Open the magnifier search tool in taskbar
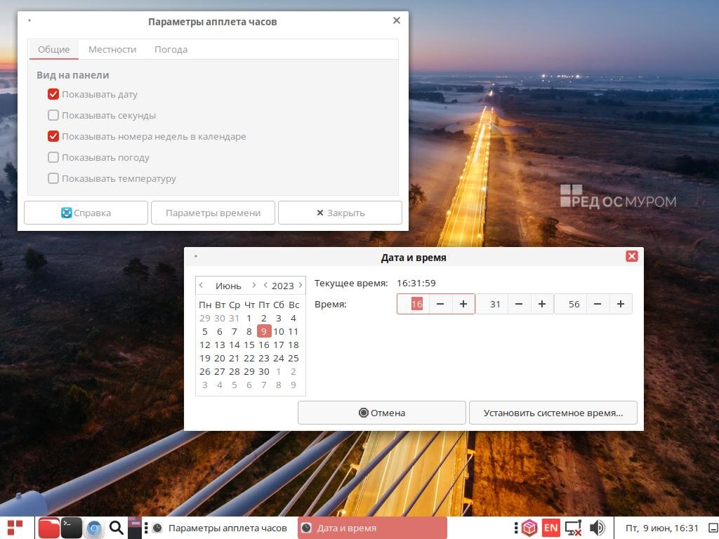The width and height of the screenshot is (719, 539). [x=117, y=528]
